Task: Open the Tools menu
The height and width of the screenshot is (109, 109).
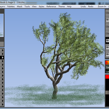Action: [27, 7]
